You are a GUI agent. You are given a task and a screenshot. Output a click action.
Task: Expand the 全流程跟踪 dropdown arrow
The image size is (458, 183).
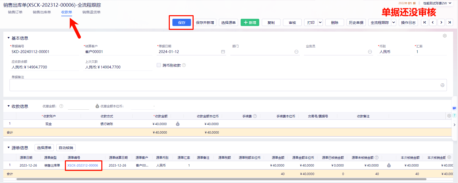(394, 23)
